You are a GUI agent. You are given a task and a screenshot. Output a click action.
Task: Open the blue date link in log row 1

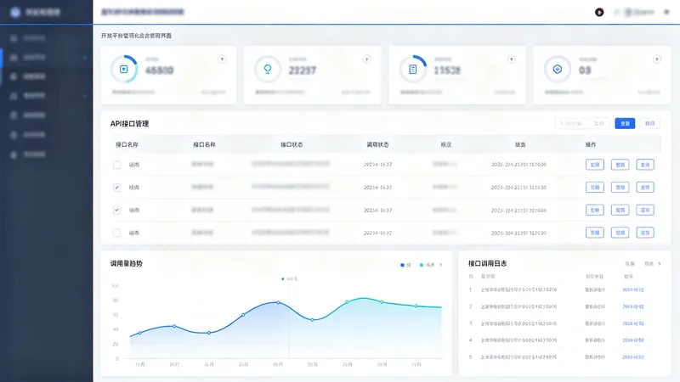[633, 289]
